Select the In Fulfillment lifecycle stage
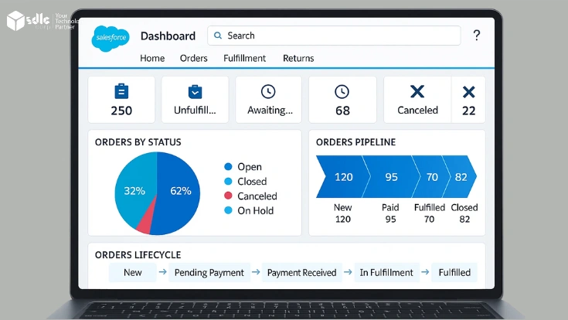The width and height of the screenshot is (568, 320). [387, 273]
